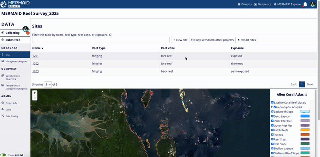This screenshot has width=320, height=157.
Task: Sort table by Name column
Action: tap(38, 48)
